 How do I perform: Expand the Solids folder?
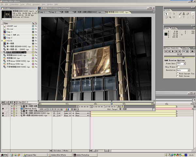2,41
